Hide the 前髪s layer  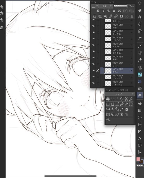coord(93,26)
